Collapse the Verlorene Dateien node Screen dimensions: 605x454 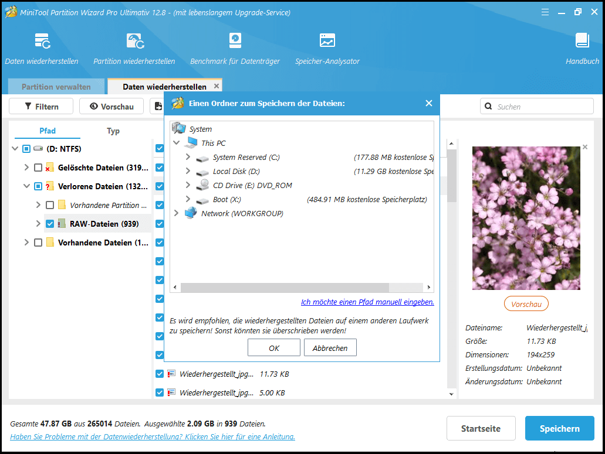pyautogui.click(x=26, y=186)
